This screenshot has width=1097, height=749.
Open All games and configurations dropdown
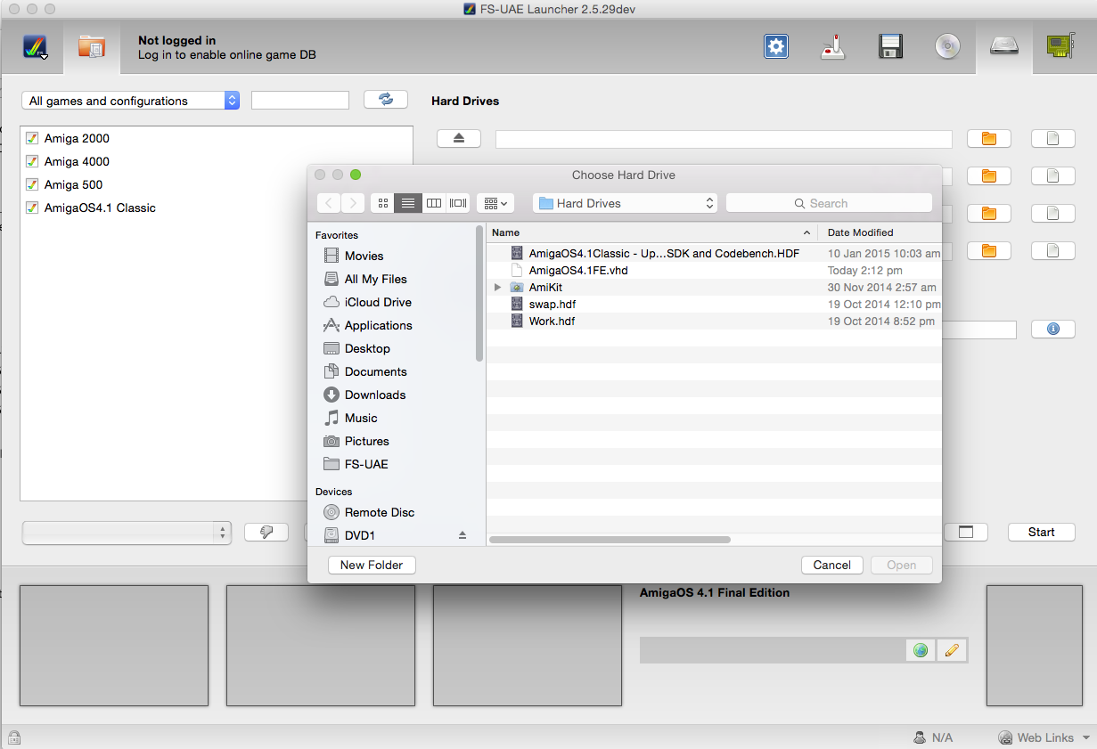pyautogui.click(x=130, y=101)
